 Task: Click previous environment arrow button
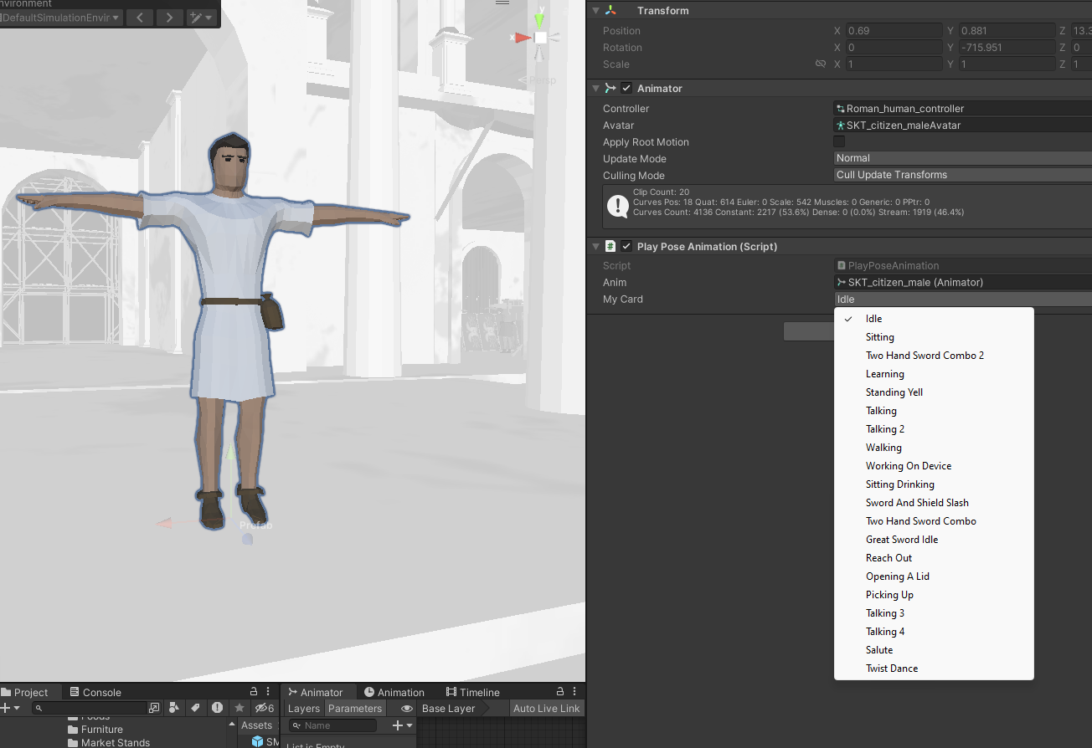139,18
